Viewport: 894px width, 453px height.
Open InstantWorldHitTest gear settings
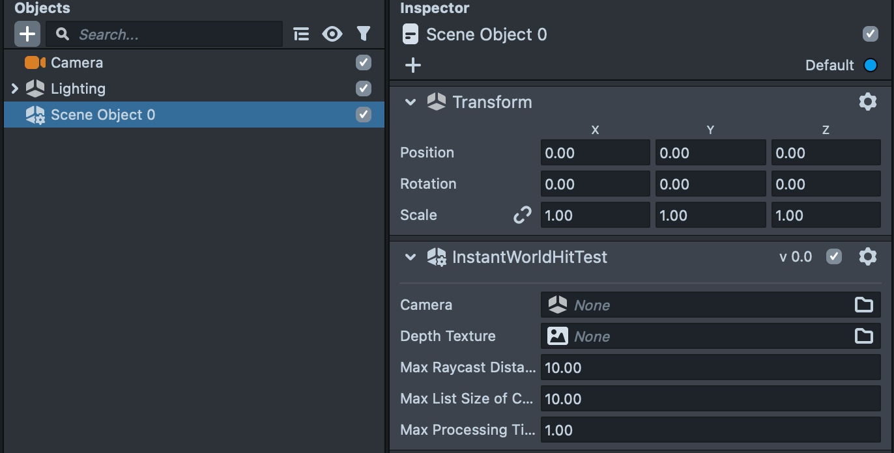(x=867, y=256)
